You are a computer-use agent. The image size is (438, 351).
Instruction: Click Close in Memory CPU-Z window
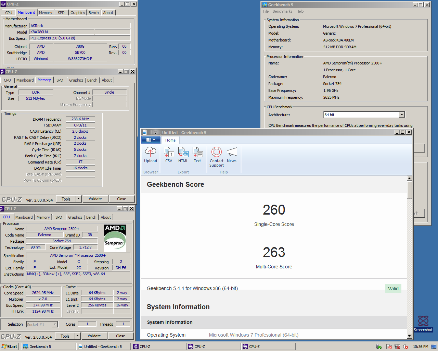[121, 199]
